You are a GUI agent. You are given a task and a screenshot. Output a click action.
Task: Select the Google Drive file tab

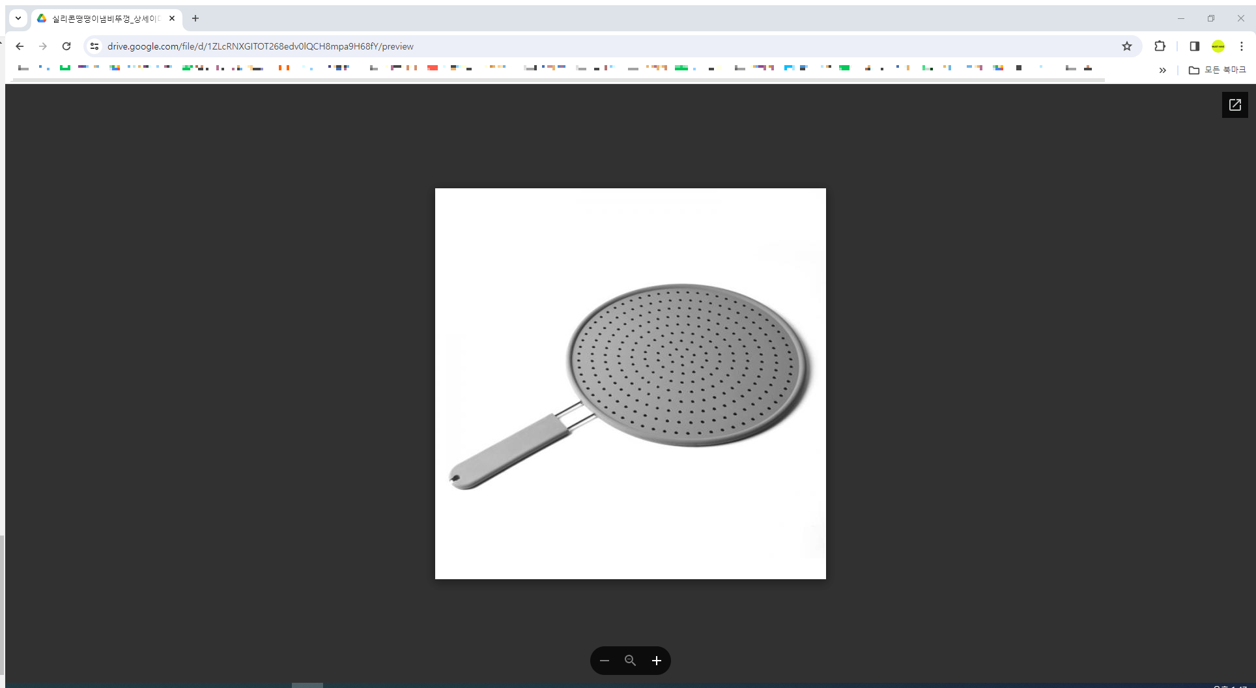106,18
